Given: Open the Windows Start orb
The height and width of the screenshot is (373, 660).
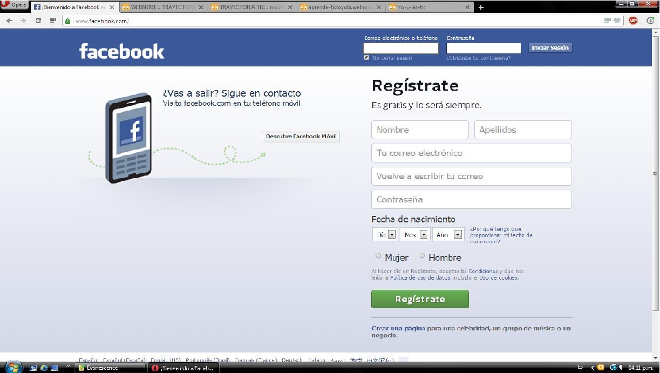Looking at the screenshot, I should [x=13, y=367].
